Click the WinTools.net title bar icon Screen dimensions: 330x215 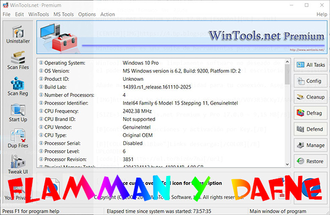5,5
